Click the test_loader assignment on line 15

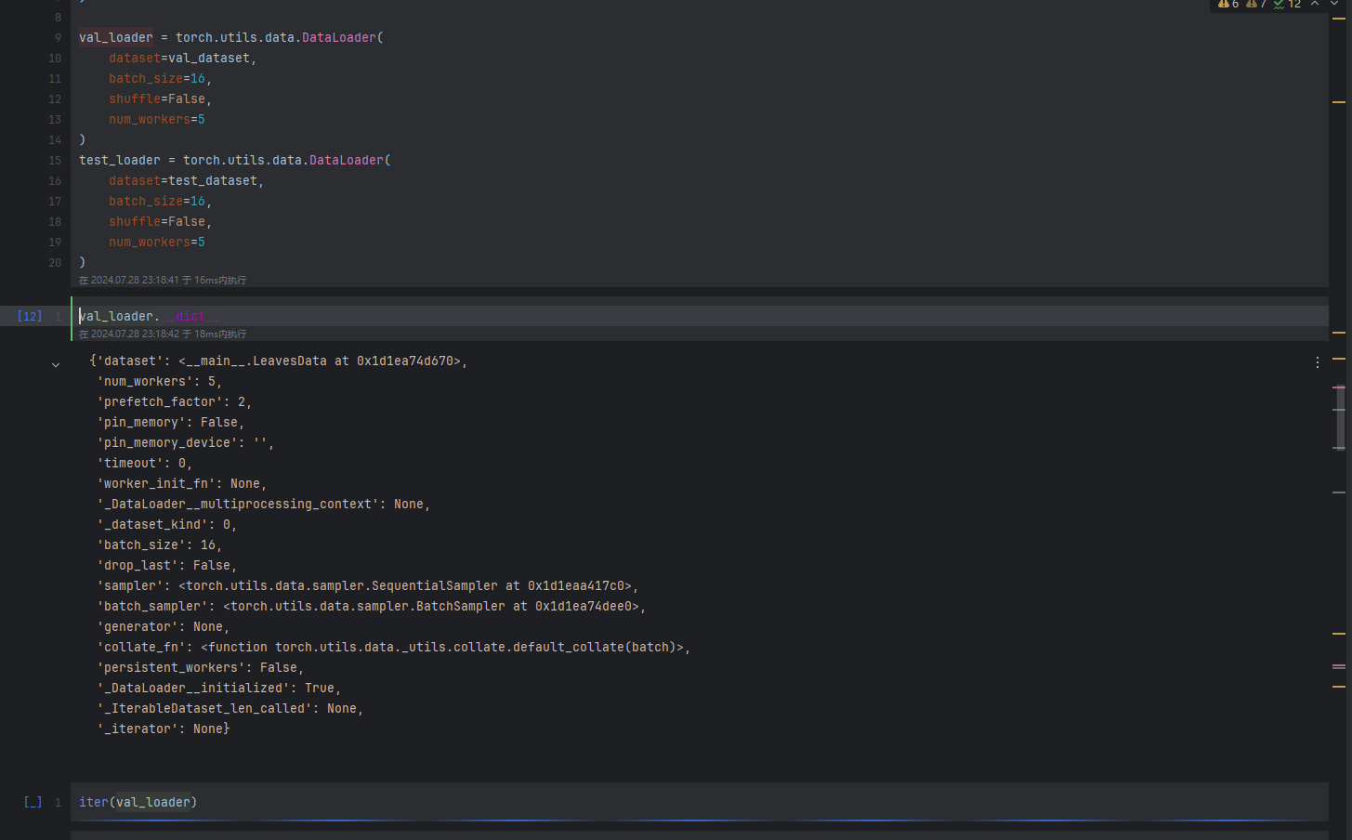[x=119, y=161]
